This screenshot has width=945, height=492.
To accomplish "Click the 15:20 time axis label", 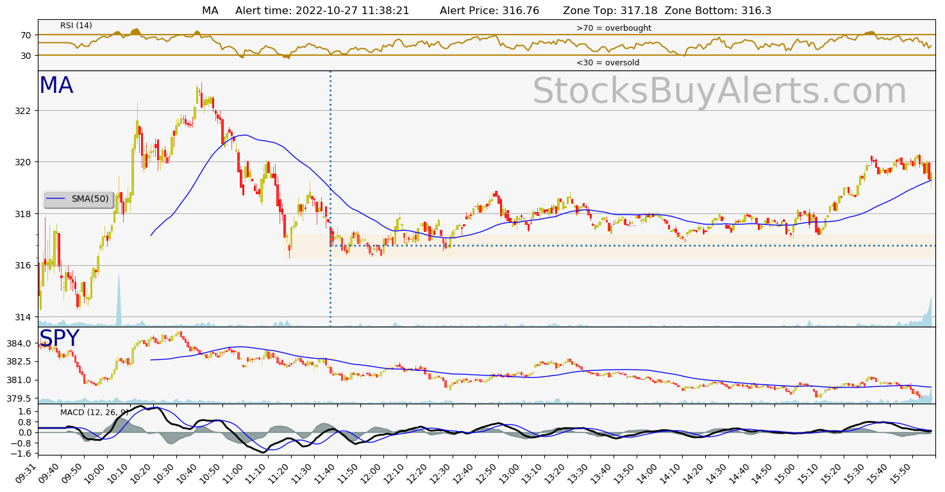I will pyautogui.click(x=833, y=473).
